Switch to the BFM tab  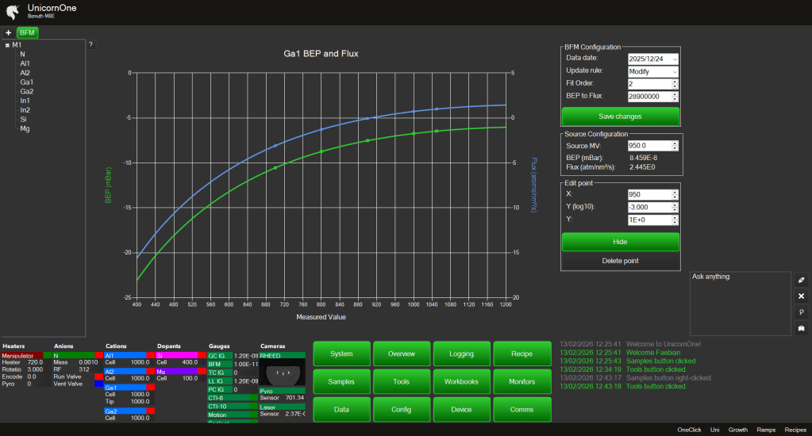28,33
